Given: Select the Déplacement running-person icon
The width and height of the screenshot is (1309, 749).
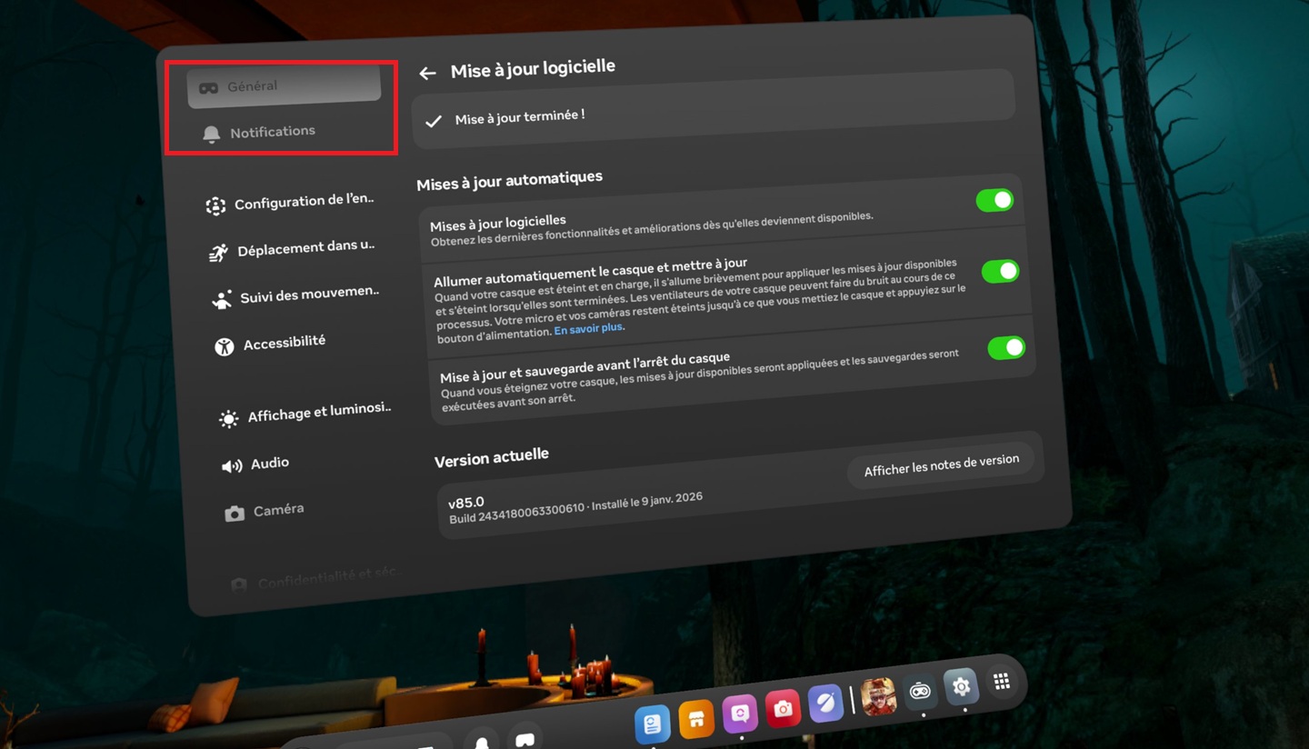Looking at the screenshot, I should pos(218,253).
